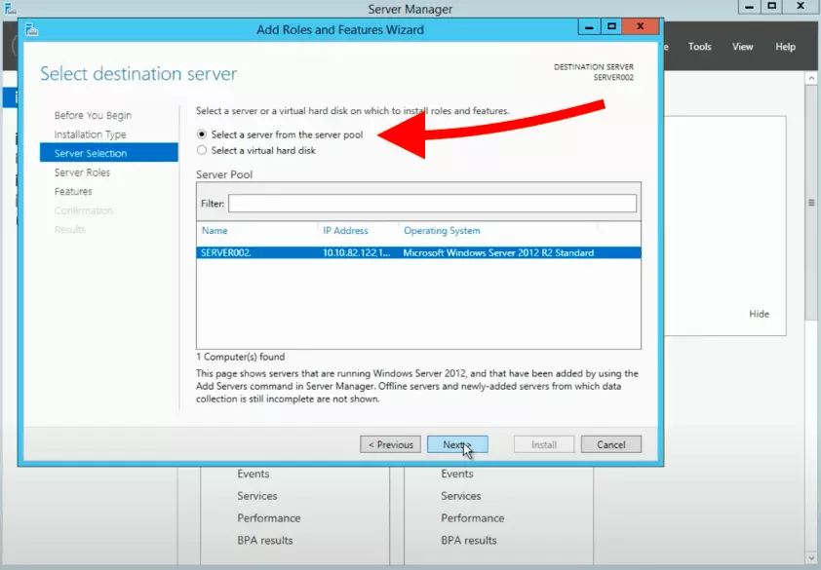This screenshot has height=570, width=821.
Task: Click the Server Manager scroll up arrow
Action: [811, 78]
